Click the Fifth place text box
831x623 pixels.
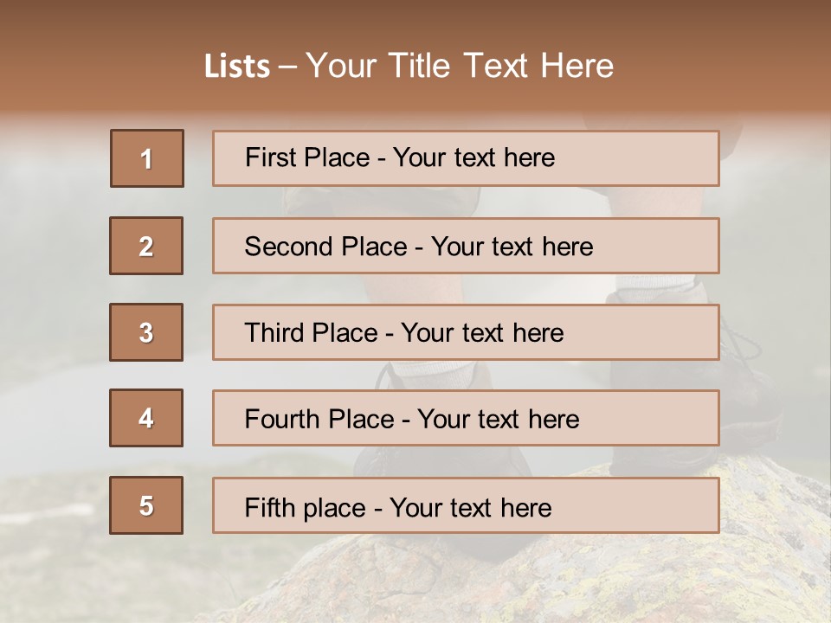pos(466,505)
